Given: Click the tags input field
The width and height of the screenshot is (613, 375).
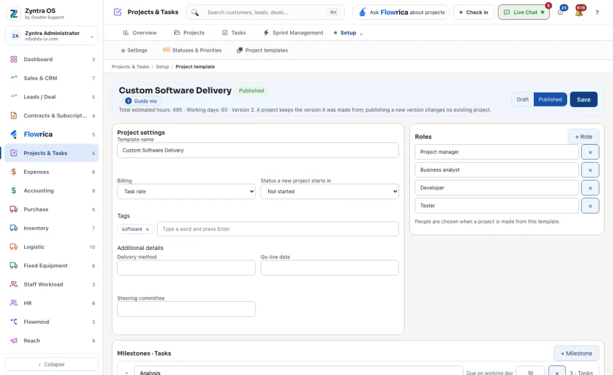Looking at the screenshot, I should (278, 230).
